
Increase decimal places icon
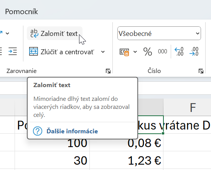tap(179, 52)
